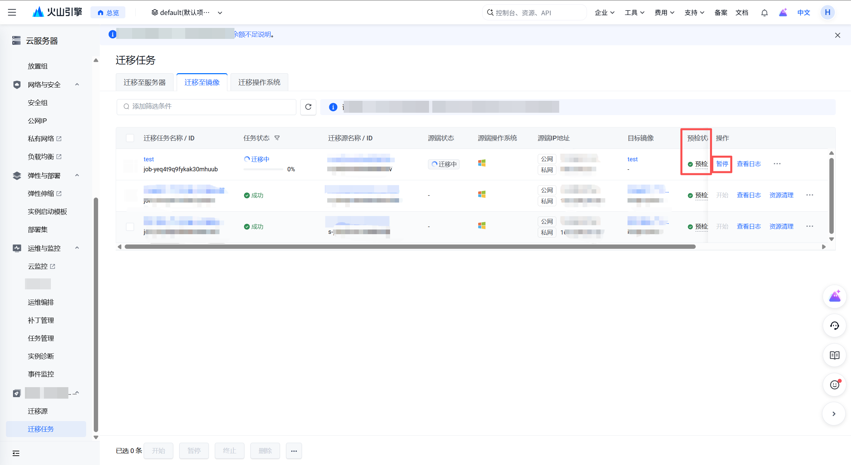Click the cloud server icon in sidebar

(16, 41)
